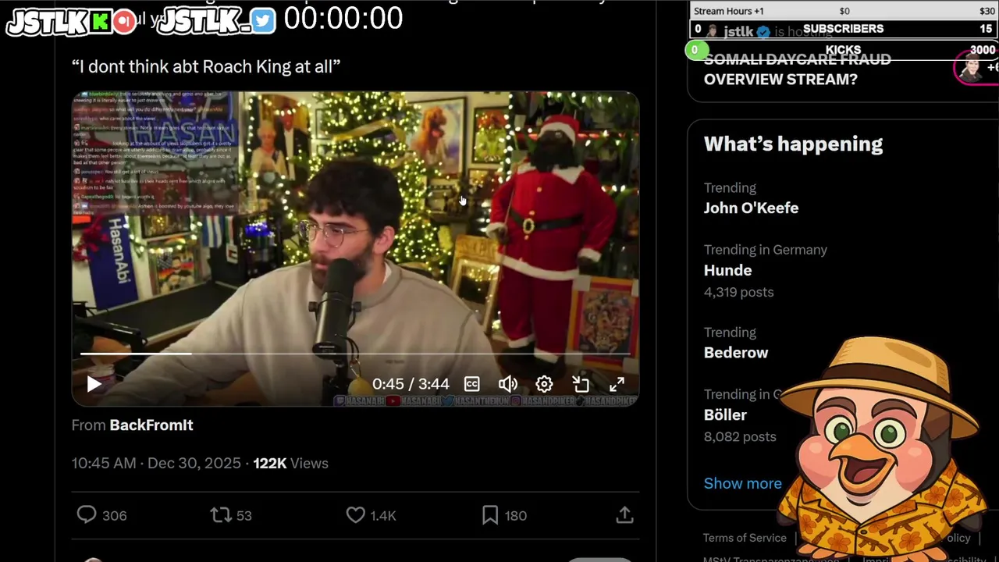Screen dimensions: 999x562
Task: Bookmark the tweet with 180 bookmarks
Action: [x=504, y=515]
